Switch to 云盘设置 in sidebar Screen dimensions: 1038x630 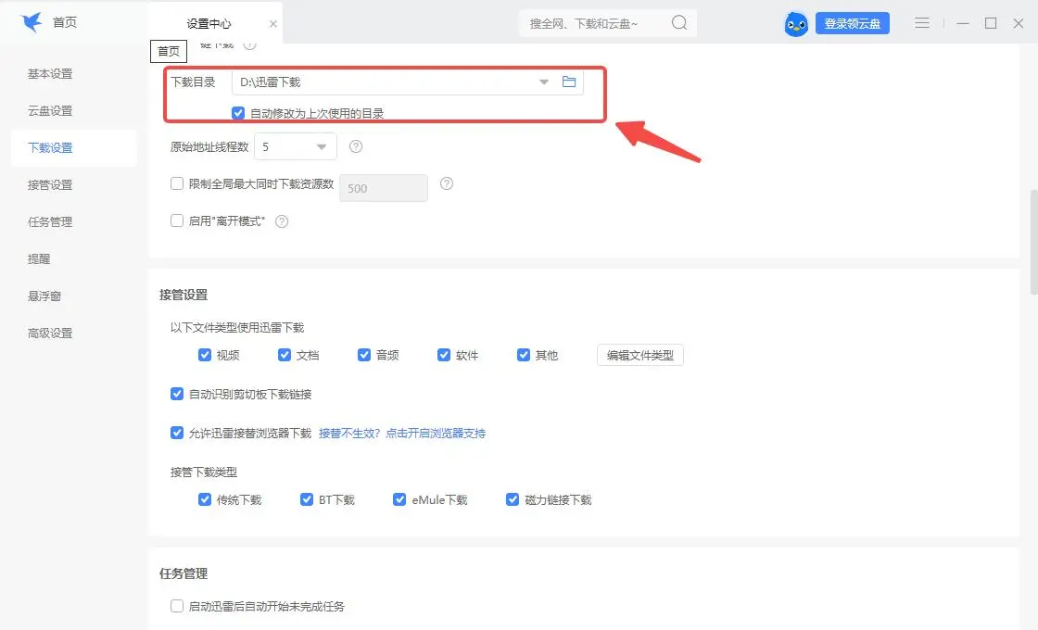tap(50, 110)
